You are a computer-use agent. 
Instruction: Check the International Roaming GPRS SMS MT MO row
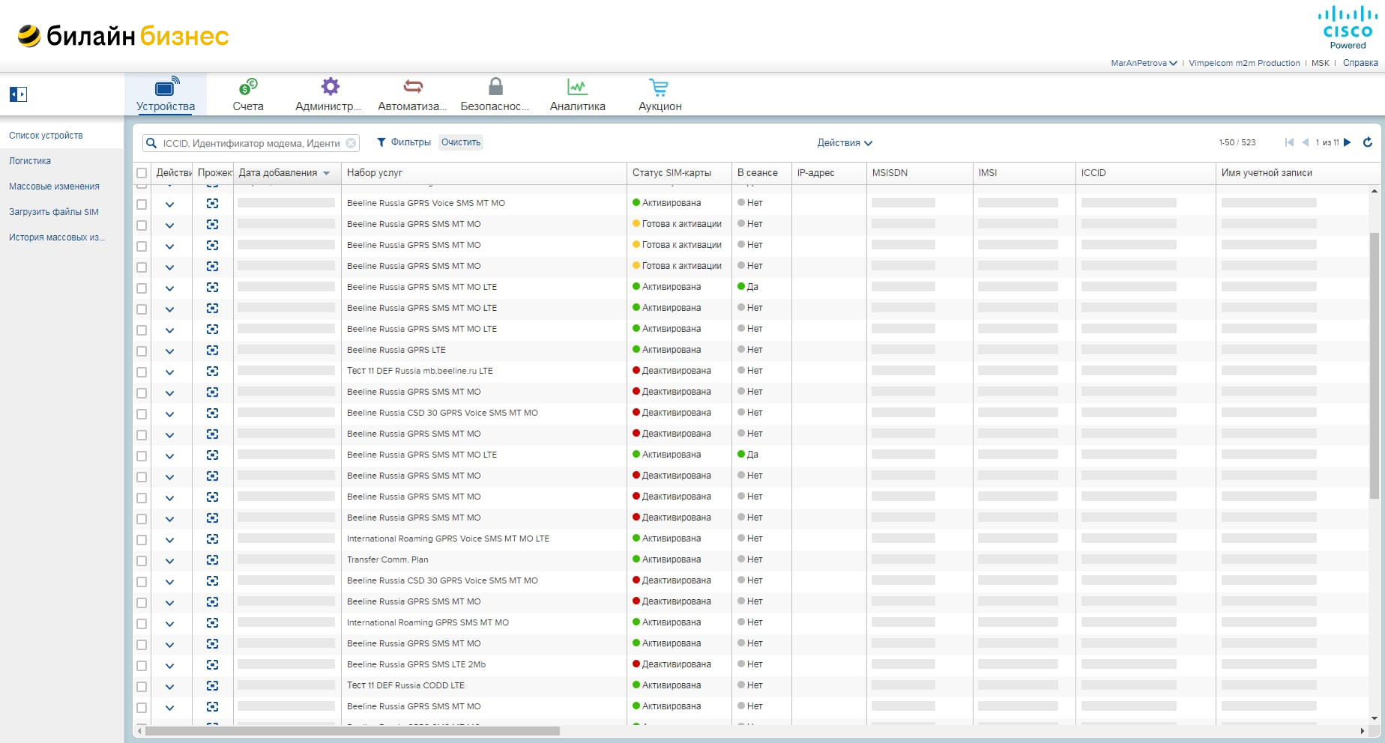[142, 623]
